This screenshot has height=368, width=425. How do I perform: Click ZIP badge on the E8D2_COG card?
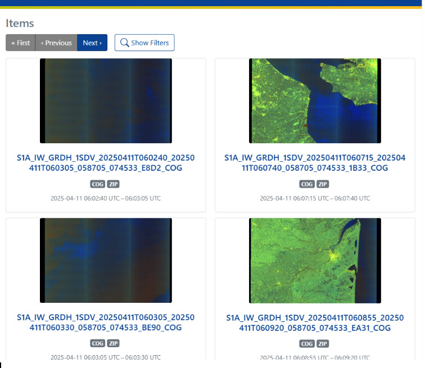point(114,184)
